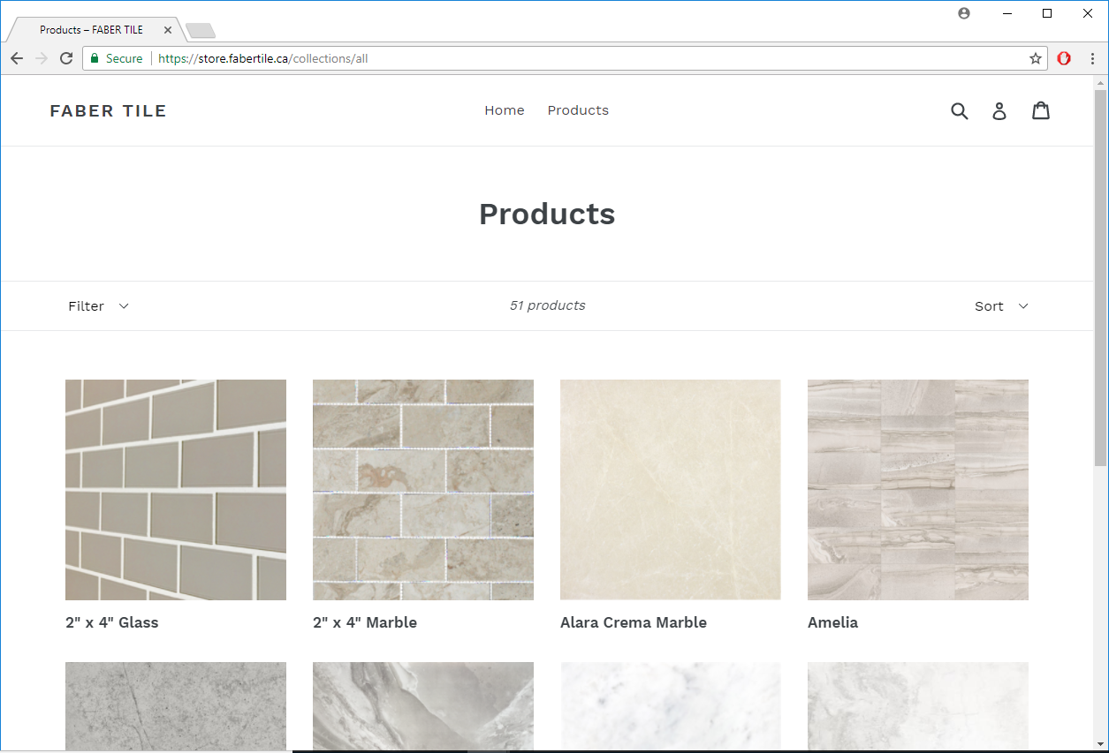Open the Opera extension icon
The image size is (1109, 753).
[1064, 58]
